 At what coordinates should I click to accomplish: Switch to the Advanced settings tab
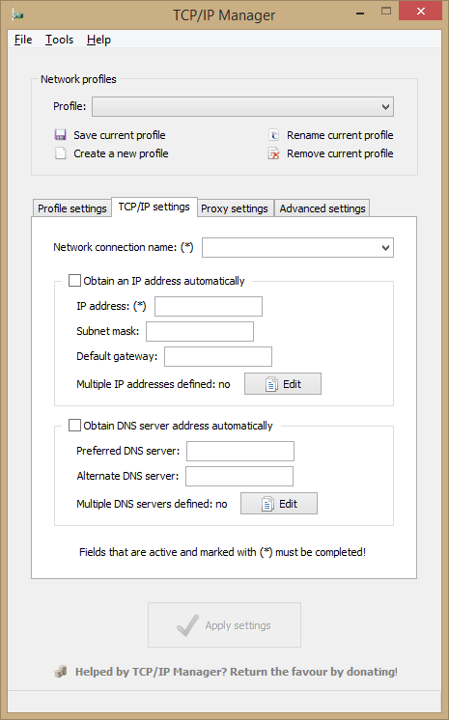click(323, 208)
